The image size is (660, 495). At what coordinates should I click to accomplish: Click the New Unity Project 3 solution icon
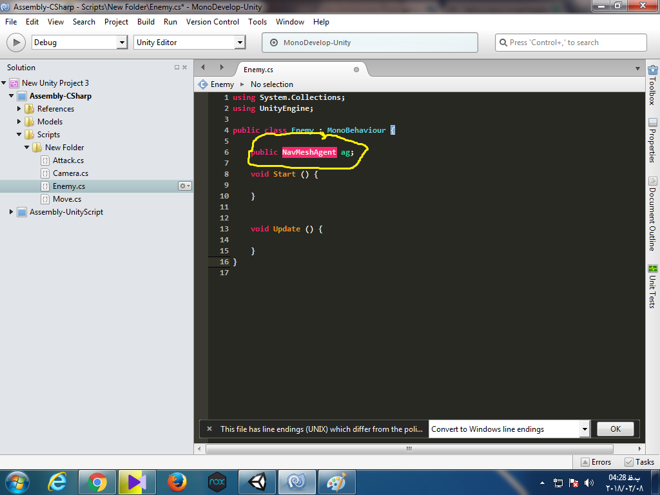14,83
